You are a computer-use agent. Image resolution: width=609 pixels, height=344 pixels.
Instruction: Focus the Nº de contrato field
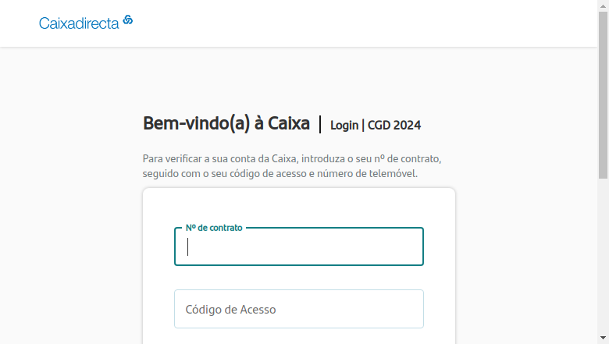299,246
